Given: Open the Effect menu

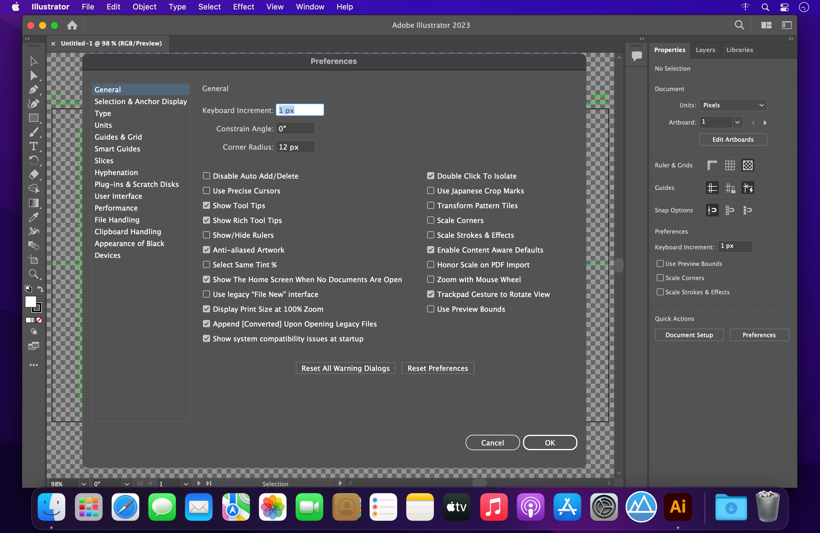Looking at the screenshot, I should pos(243,7).
